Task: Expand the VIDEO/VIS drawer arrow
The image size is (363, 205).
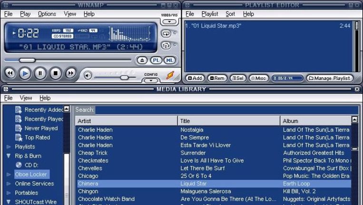Action: click(x=169, y=22)
